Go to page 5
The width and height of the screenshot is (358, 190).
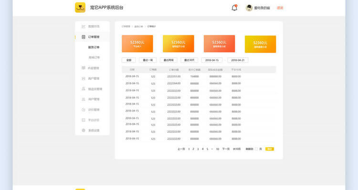coord(207,149)
